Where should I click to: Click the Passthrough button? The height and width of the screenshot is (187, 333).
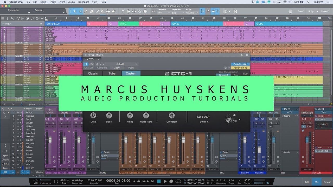[240, 64]
